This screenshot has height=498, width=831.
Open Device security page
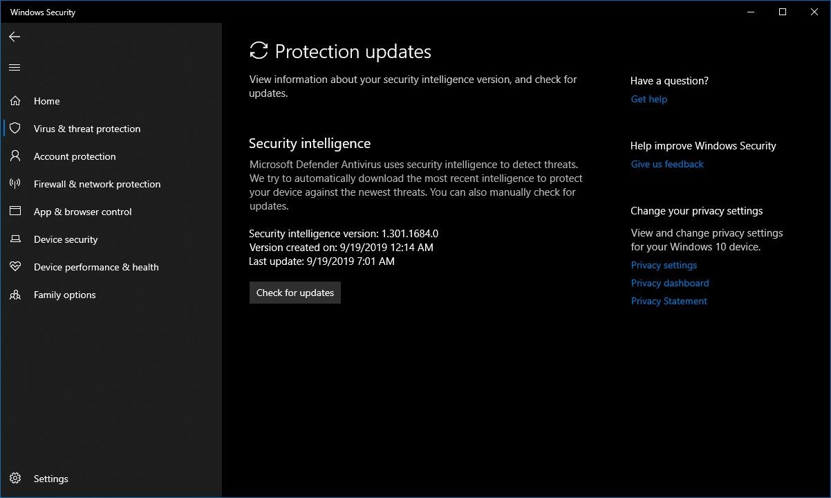(66, 239)
